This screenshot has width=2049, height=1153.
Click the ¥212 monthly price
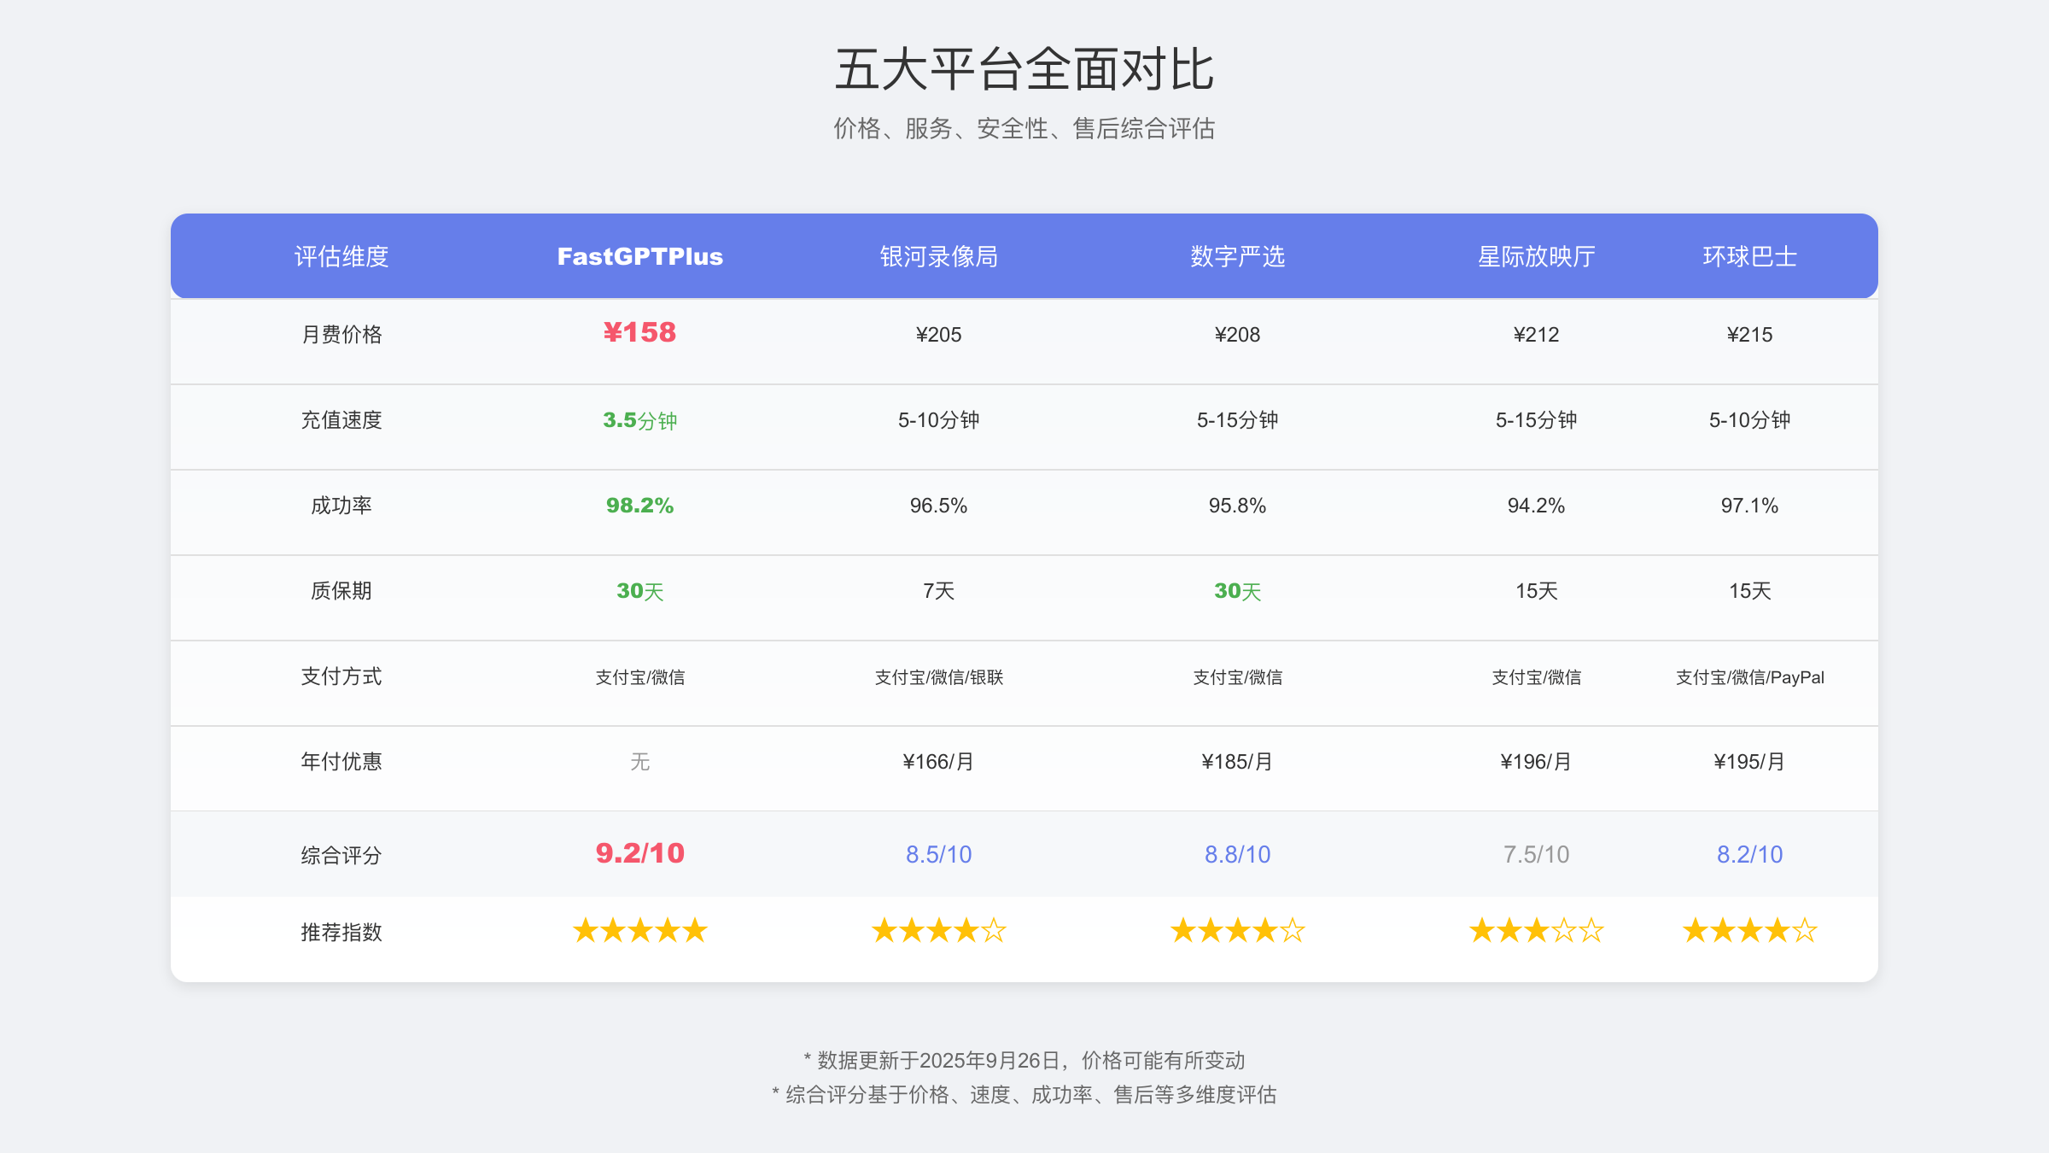click(1536, 334)
